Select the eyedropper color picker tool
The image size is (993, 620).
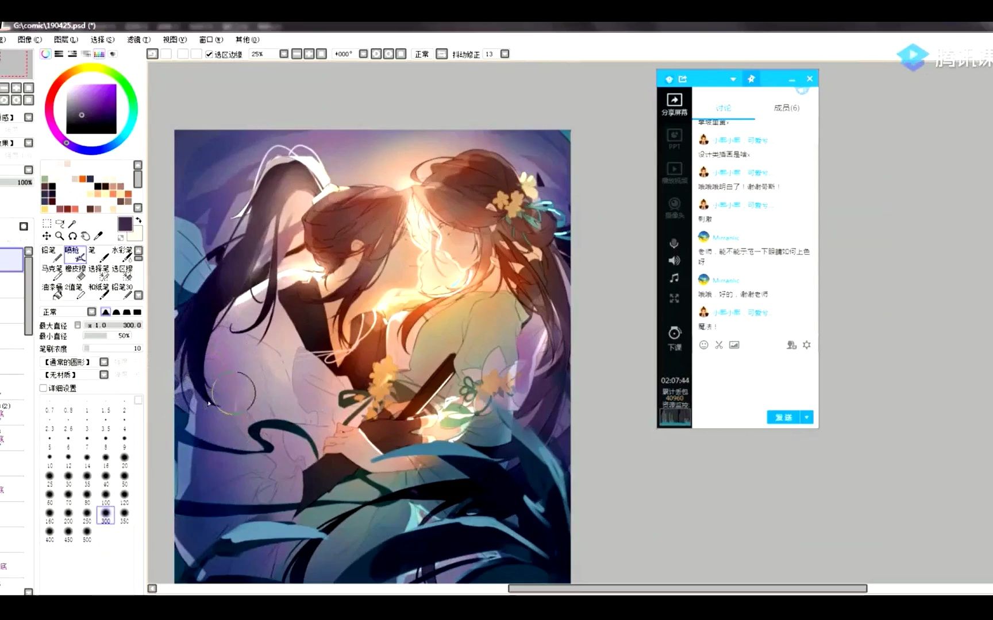98,236
